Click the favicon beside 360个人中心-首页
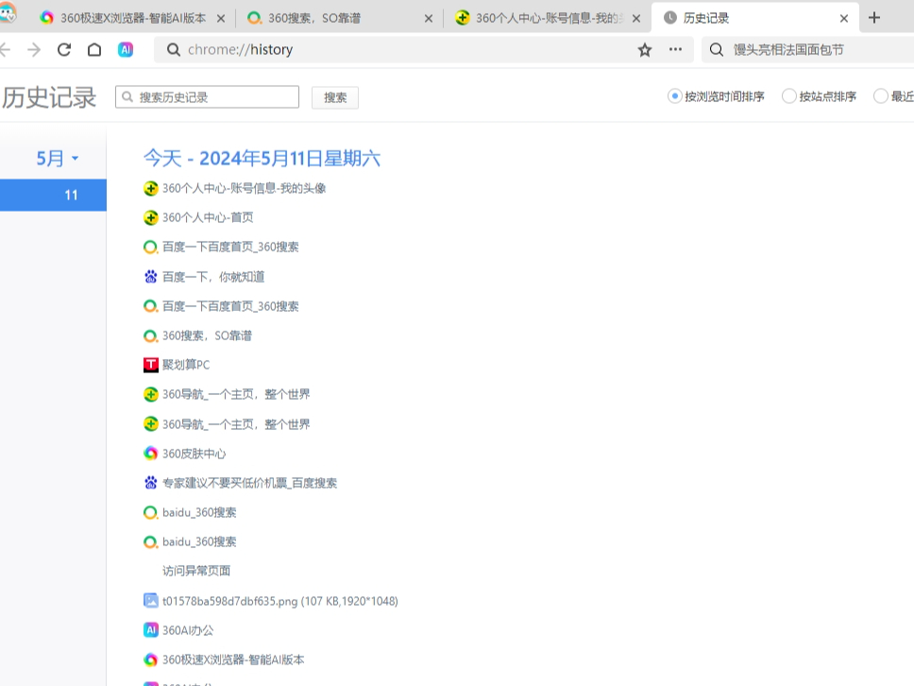Image resolution: width=914 pixels, height=686 pixels. coord(151,217)
